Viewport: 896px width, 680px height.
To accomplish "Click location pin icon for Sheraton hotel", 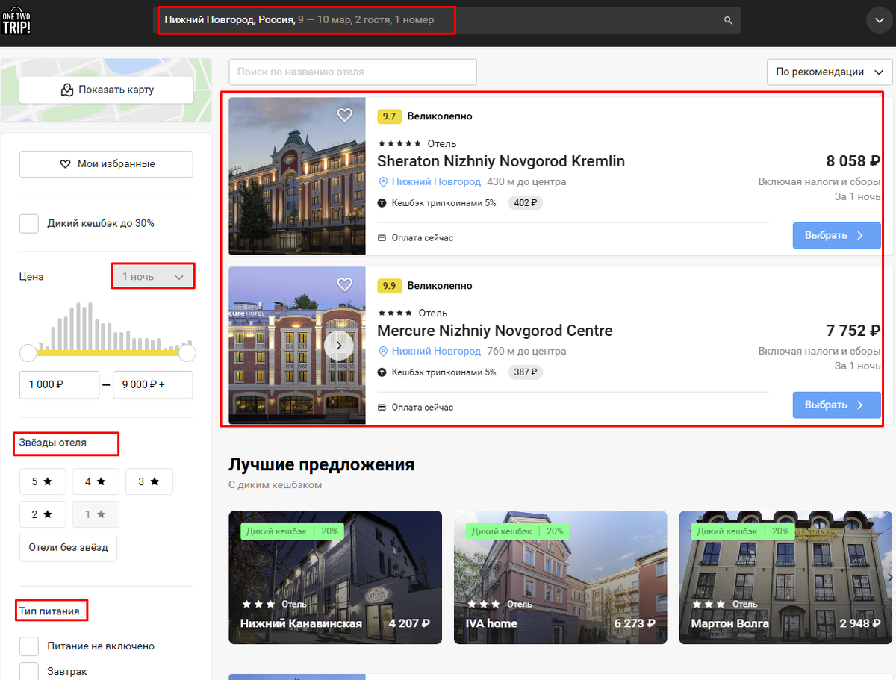I will (384, 182).
